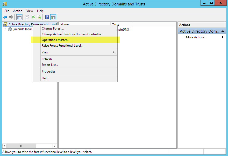Expand the jakonda.local domain node
The width and height of the screenshot is (228, 156).
click(5, 29)
